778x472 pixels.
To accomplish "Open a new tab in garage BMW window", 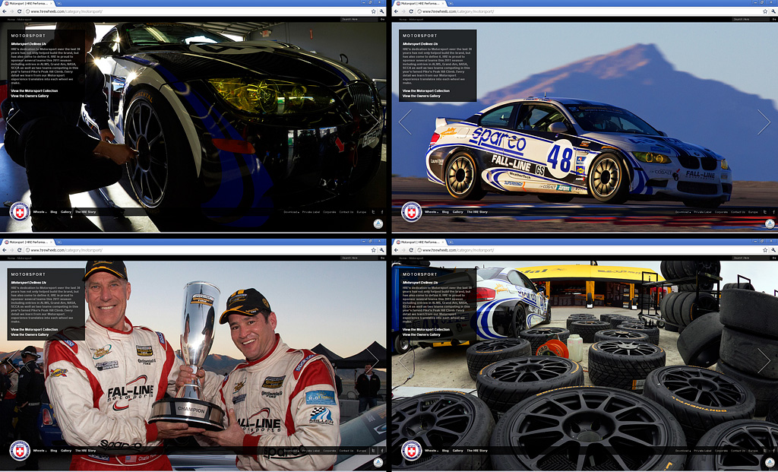I will [59, 4].
